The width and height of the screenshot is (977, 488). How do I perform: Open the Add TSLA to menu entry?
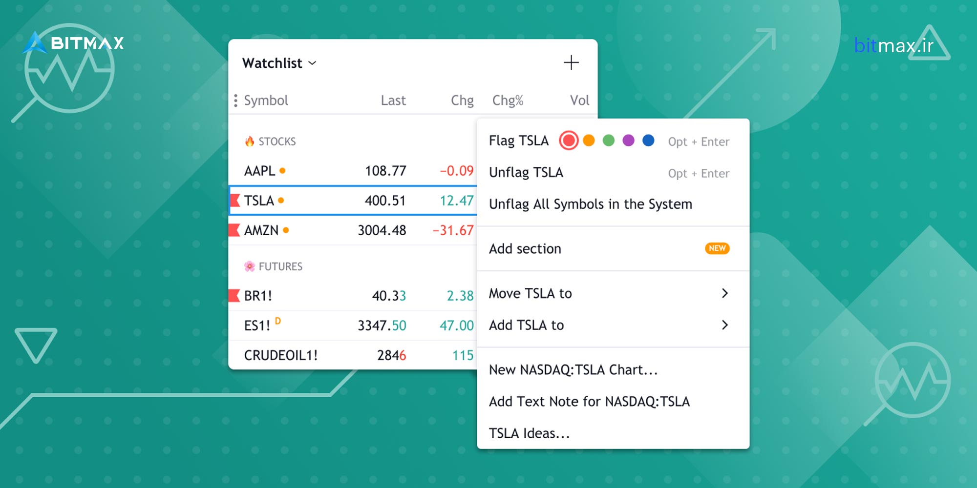point(613,325)
